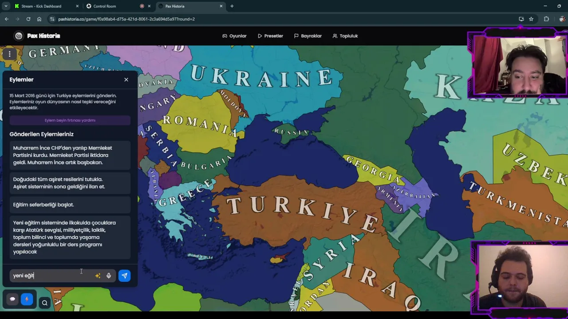The width and height of the screenshot is (568, 319).
Task: Select the Yeni eğitim sisteminde action entry
Action: (x=70, y=237)
